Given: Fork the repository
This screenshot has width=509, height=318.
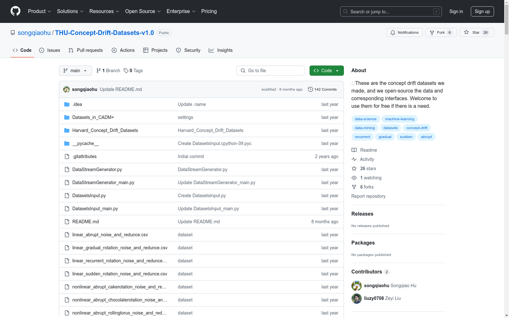Looking at the screenshot, I should pos(441,32).
